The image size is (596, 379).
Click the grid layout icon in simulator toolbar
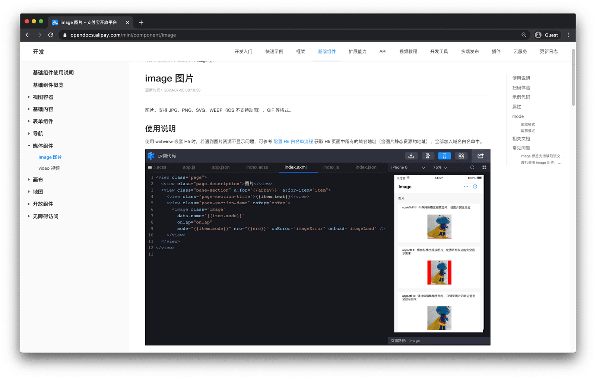(484, 167)
